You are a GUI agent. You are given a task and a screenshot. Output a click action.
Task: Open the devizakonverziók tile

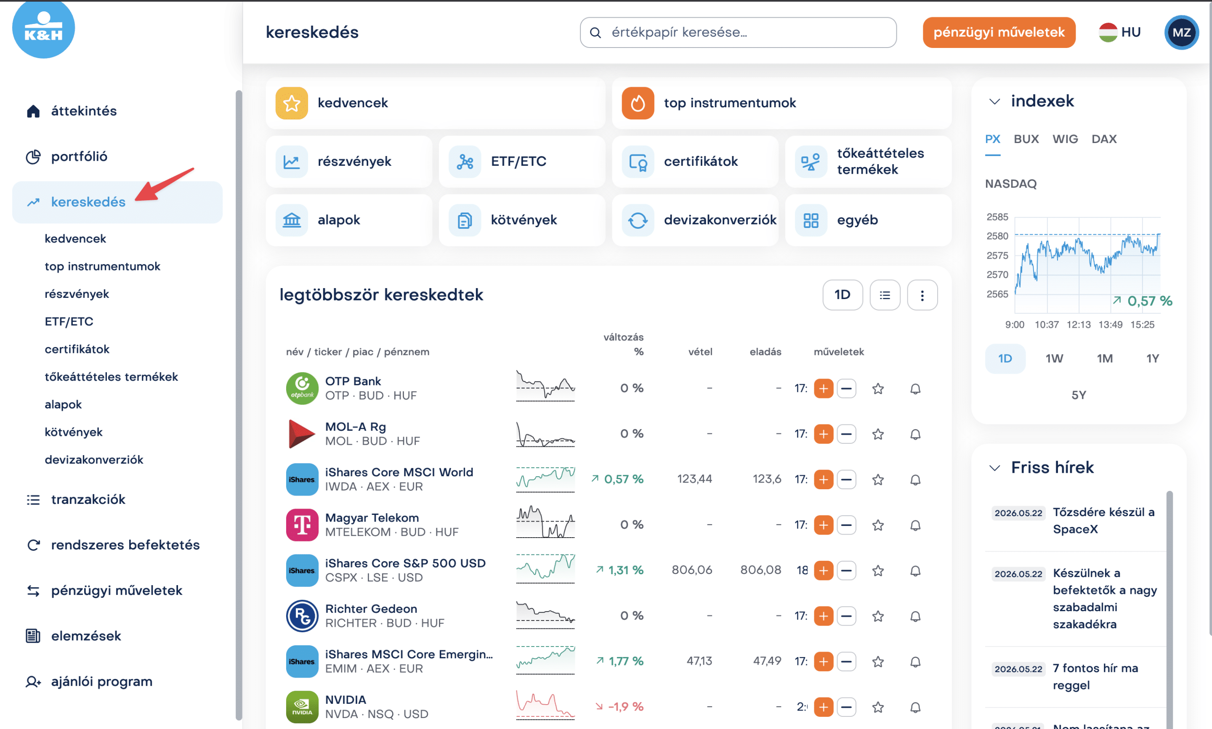[x=695, y=220]
